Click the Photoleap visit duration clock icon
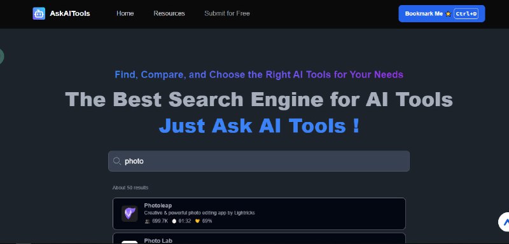This screenshot has width=509, height=244. coord(174,221)
